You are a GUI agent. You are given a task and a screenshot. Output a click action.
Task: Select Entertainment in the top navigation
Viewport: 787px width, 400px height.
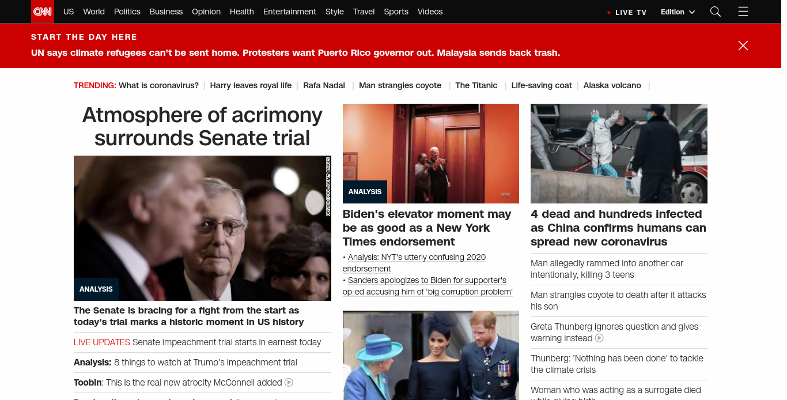pos(290,12)
